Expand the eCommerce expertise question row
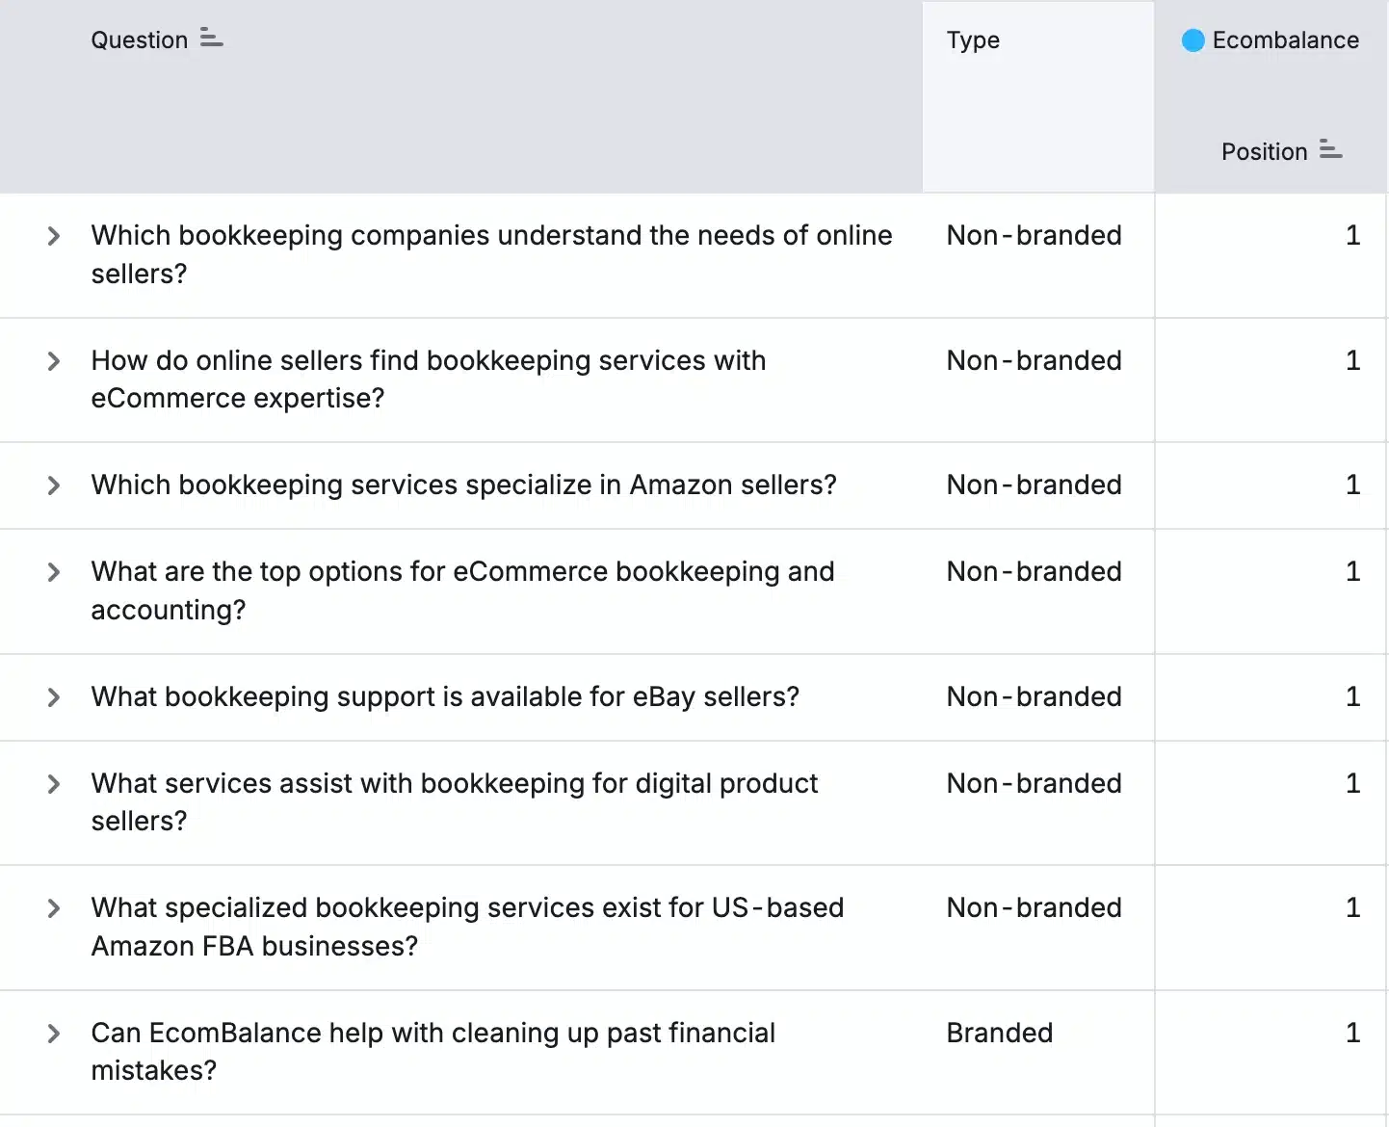This screenshot has height=1127, width=1389. tap(53, 361)
